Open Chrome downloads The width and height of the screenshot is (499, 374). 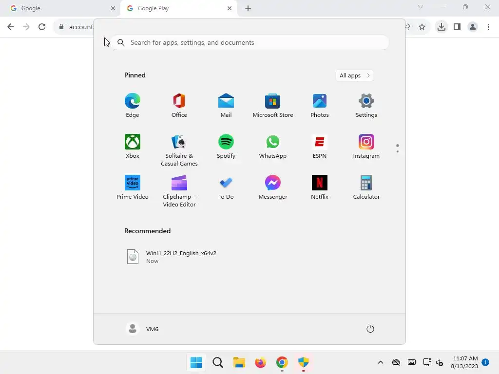[x=441, y=27]
